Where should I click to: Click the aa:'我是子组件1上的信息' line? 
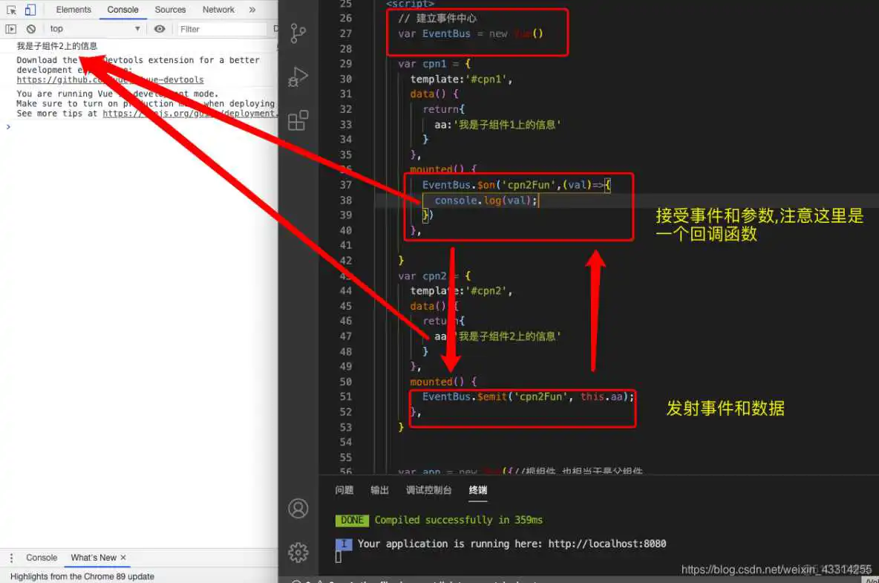pyautogui.click(x=497, y=125)
